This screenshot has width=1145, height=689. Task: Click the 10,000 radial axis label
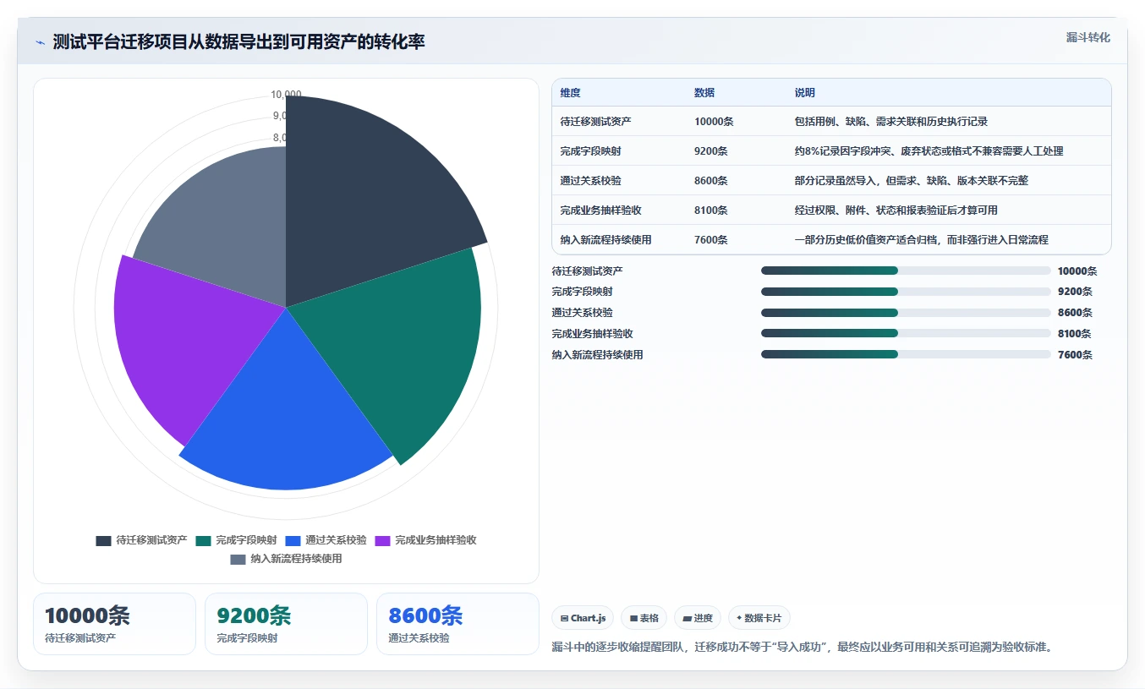tap(286, 95)
